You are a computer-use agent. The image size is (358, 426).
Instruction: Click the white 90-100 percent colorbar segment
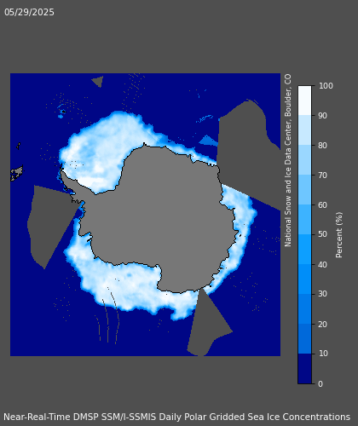tap(304, 101)
